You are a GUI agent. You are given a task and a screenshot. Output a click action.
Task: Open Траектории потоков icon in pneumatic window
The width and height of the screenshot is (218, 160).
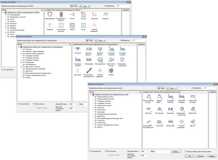tap(193, 97)
